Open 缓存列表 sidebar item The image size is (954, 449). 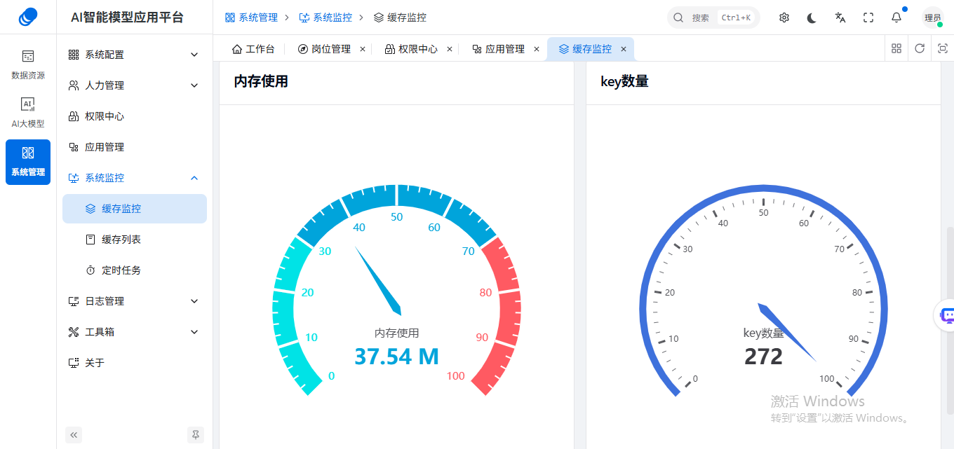coord(134,240)
